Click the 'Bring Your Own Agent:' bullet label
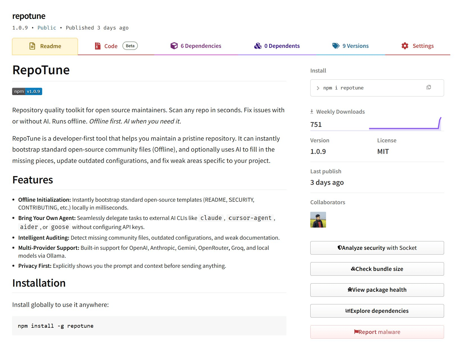 [47, 218]
